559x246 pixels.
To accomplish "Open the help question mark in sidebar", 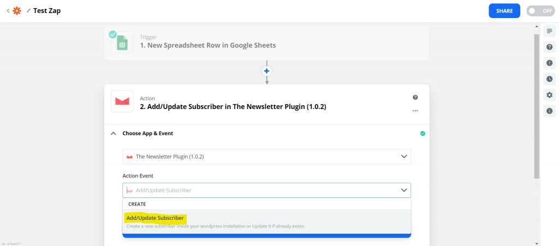I will [x=549, y=47].
